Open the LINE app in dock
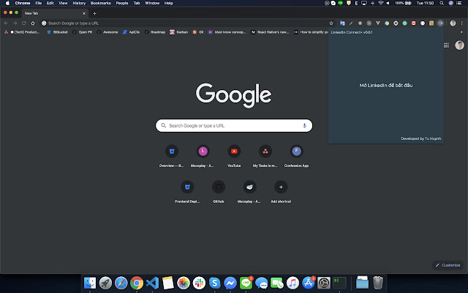This screenshot has width=468, height=293. 246,283
